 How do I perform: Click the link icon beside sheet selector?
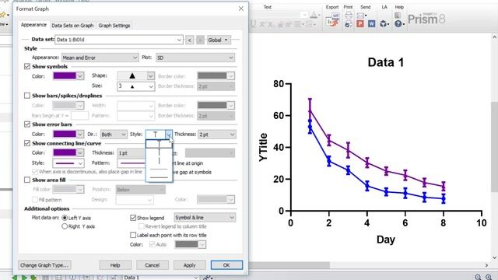coord(208,278)
